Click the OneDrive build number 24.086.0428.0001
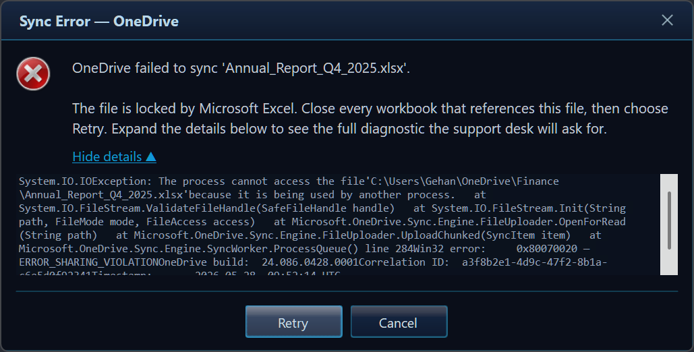Viewport: 694px width, 352px height. pos(310,262)
